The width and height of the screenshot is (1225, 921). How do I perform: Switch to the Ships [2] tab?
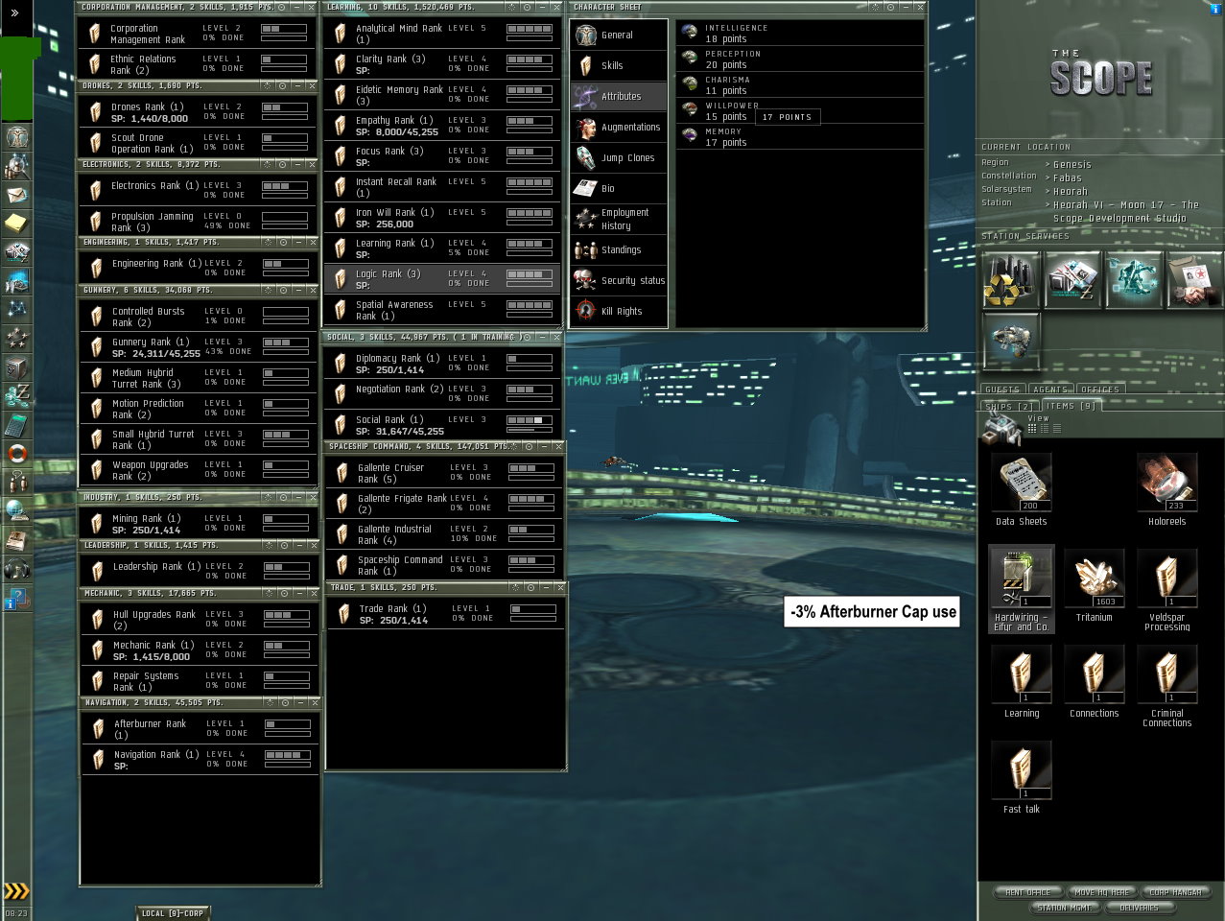coord(1010,407)
